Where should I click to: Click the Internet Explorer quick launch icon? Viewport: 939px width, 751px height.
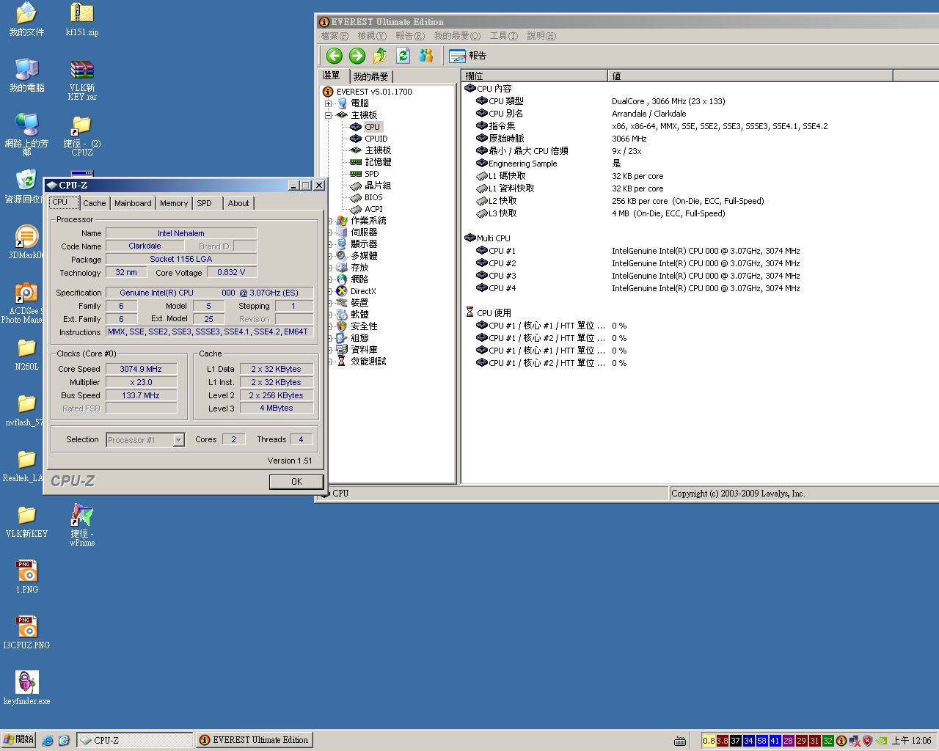[48, 741]
